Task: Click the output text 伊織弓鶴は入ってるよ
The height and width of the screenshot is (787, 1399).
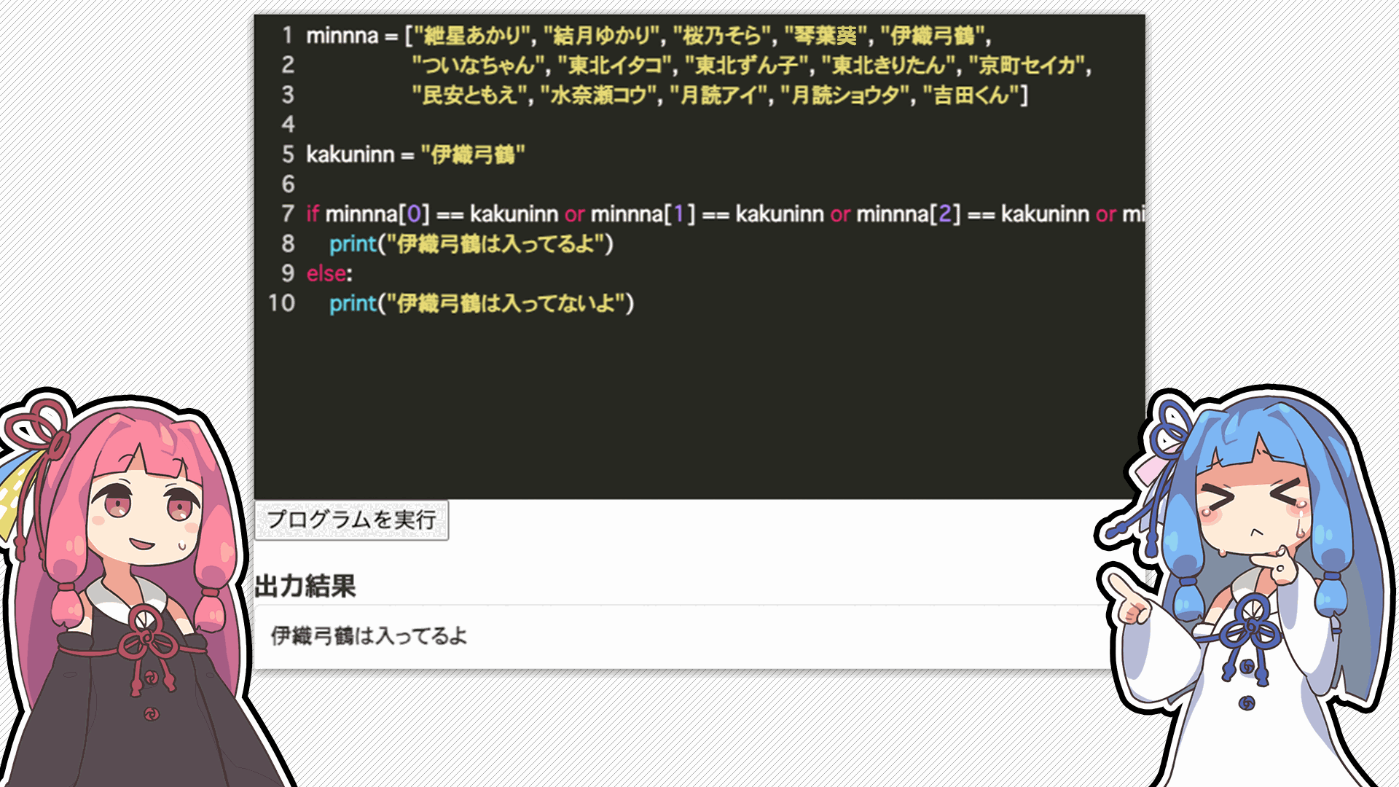Action: 369,635
